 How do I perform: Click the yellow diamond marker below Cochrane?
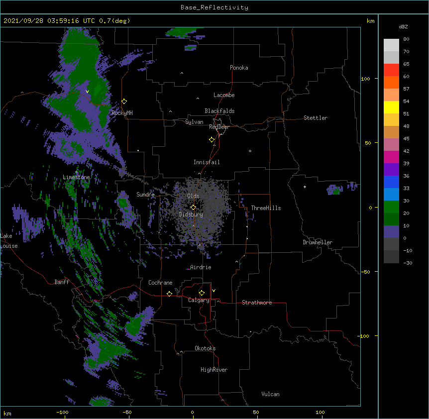point(169,294)
